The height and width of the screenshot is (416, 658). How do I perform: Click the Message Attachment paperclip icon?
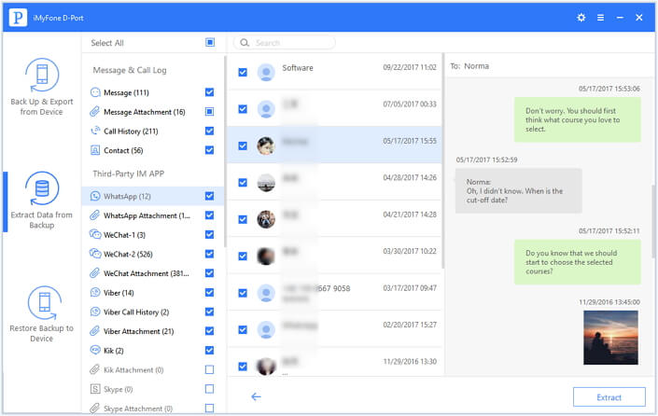95,112
